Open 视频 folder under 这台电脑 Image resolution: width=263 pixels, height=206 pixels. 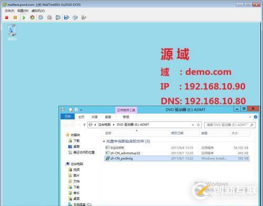point(76,170)
